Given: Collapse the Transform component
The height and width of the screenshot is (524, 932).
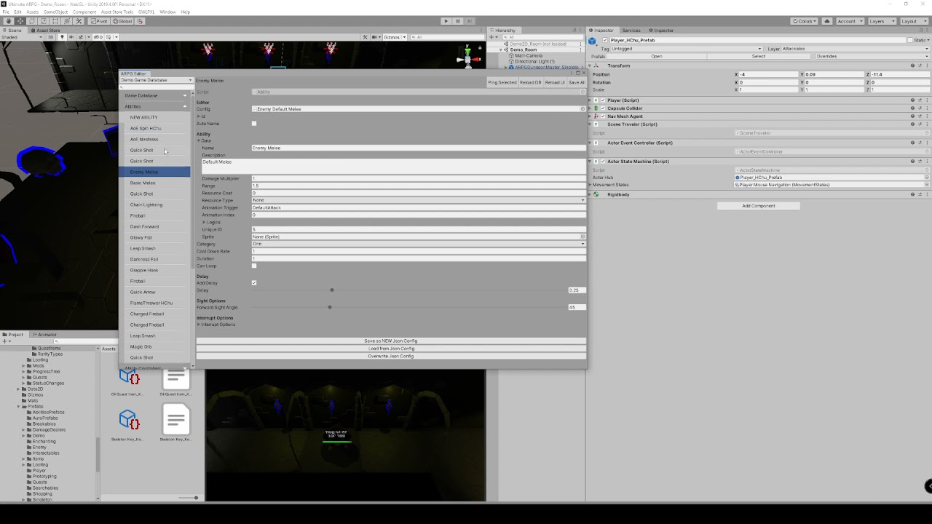Looking at the screenshot, I should (x=591, y=65).
